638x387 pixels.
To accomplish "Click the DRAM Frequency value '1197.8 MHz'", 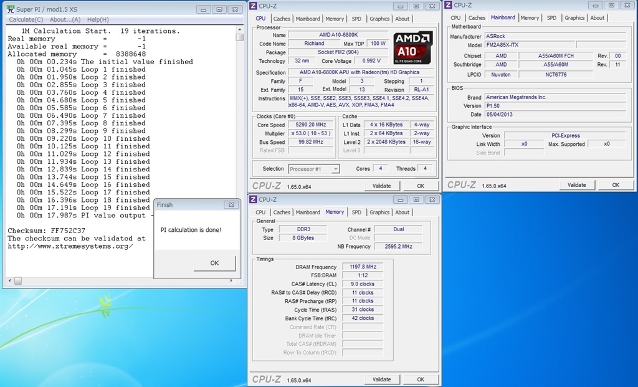I will click(363, 267).
